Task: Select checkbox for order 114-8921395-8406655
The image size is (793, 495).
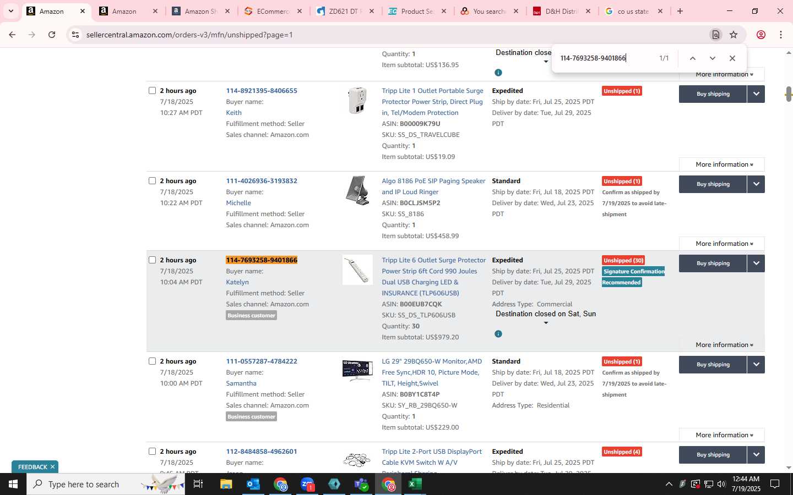Action: pos(153,90)
